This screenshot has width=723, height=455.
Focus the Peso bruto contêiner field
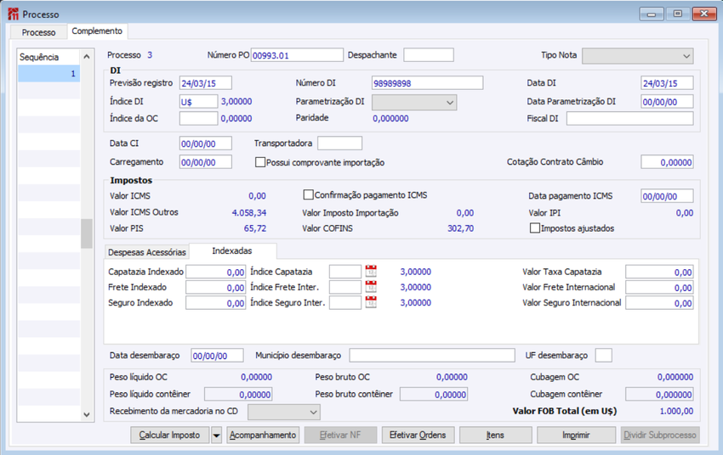[x=434, y=394]
